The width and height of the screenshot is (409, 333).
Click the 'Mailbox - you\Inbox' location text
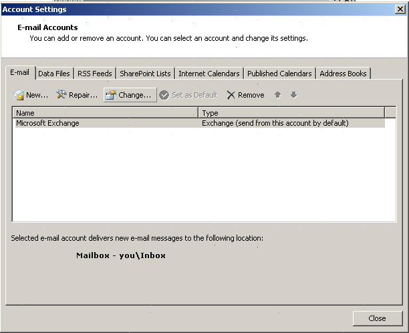[x=121, y=255]
